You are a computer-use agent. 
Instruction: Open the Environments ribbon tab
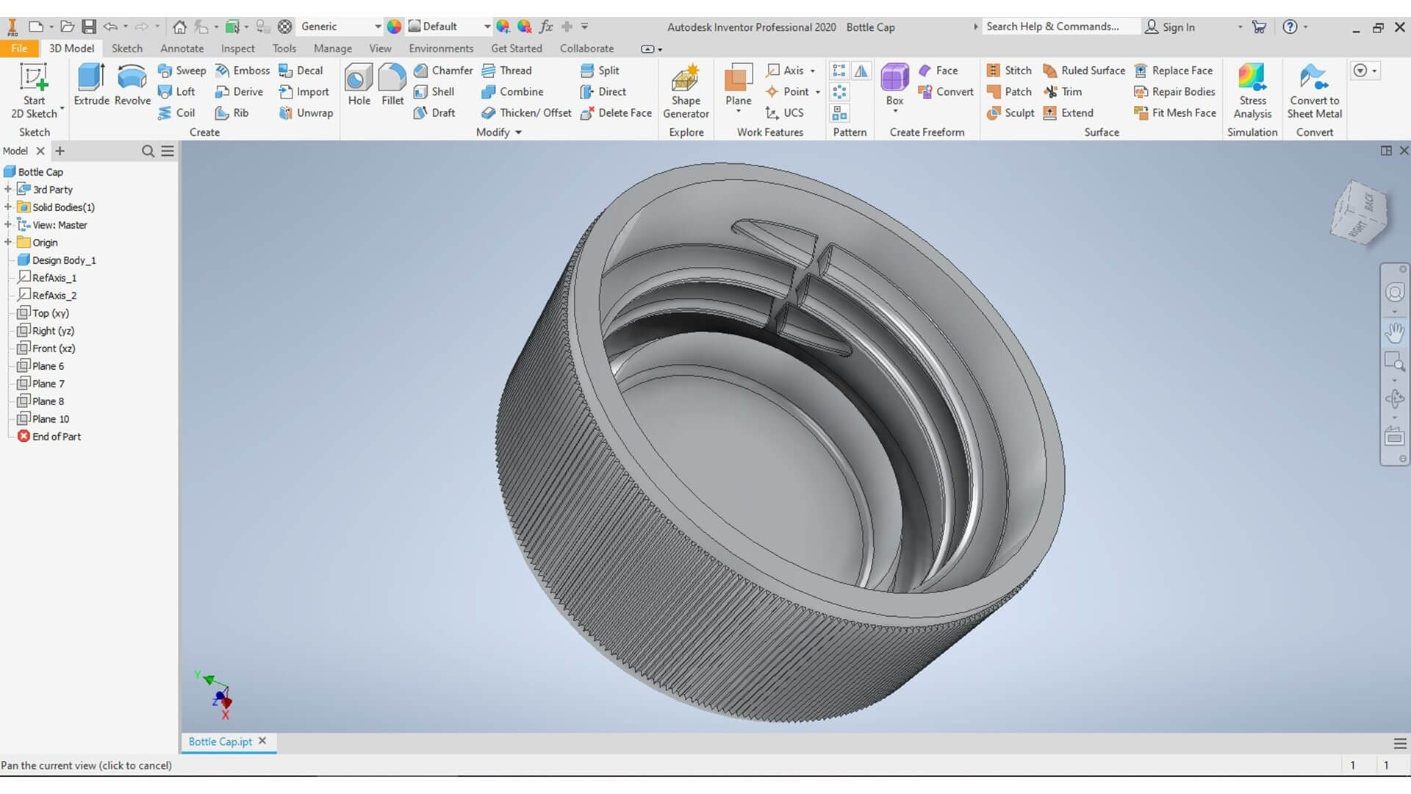(441, 49)
